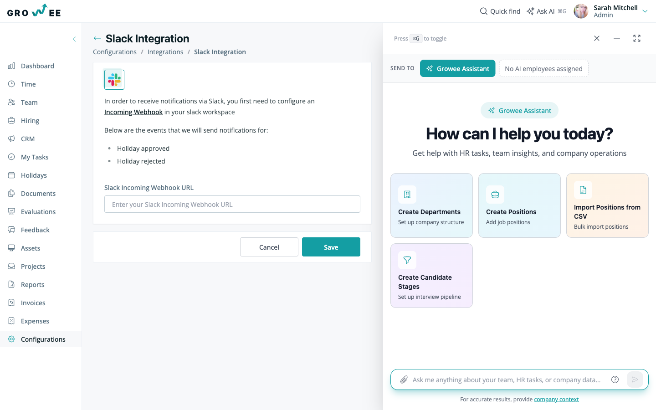Open the company context link
The width and height of the screenshot is (656, 410).
click(556, 400)
